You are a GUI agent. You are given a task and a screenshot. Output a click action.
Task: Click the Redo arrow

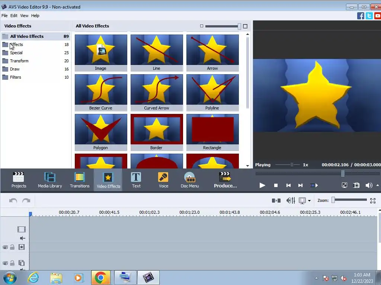[26, 200]
